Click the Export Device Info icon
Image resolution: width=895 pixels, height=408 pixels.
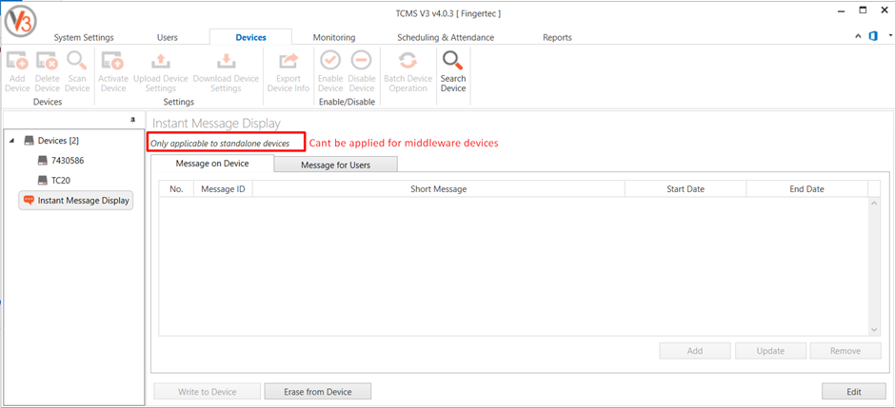click(x=288, y=63)
